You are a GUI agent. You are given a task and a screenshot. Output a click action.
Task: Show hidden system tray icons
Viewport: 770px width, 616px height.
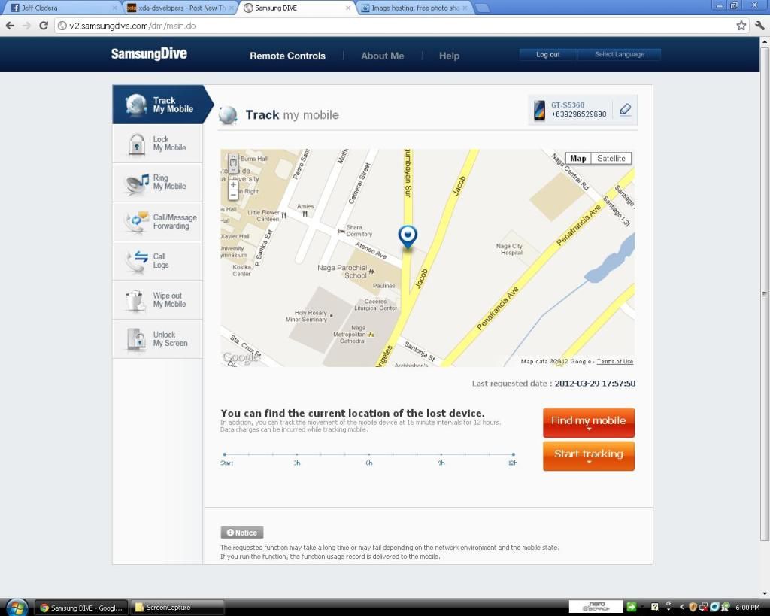point(681,608)
